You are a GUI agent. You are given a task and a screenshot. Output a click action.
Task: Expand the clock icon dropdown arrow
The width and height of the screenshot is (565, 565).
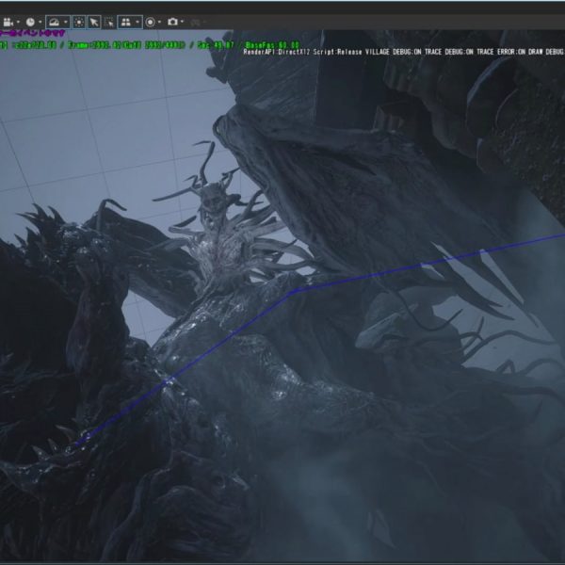[40, 22]
